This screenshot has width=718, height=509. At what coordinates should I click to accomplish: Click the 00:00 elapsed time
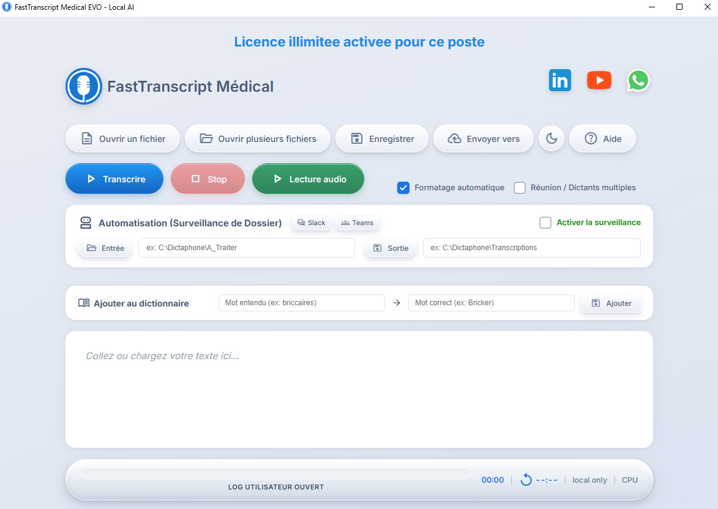pyautogui.click(x=493, y=480)
